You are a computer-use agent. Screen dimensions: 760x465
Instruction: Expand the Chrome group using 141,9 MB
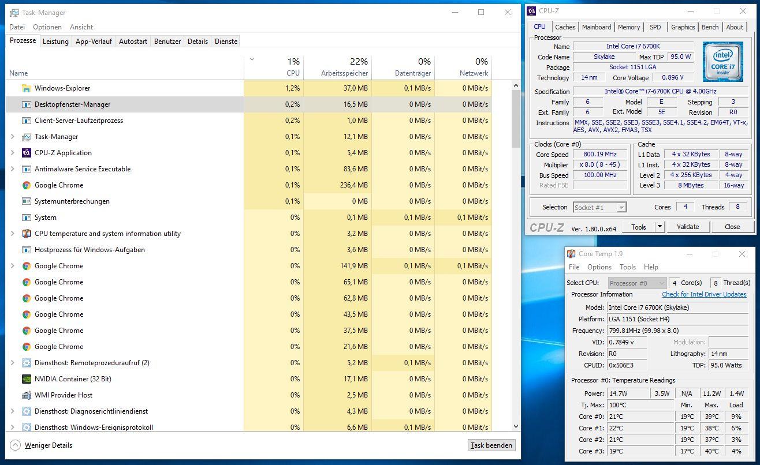[x=13, y=266]
